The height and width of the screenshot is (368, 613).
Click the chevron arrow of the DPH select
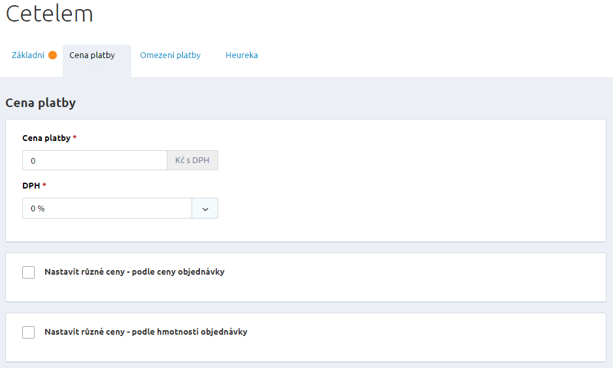click(205, 209)
